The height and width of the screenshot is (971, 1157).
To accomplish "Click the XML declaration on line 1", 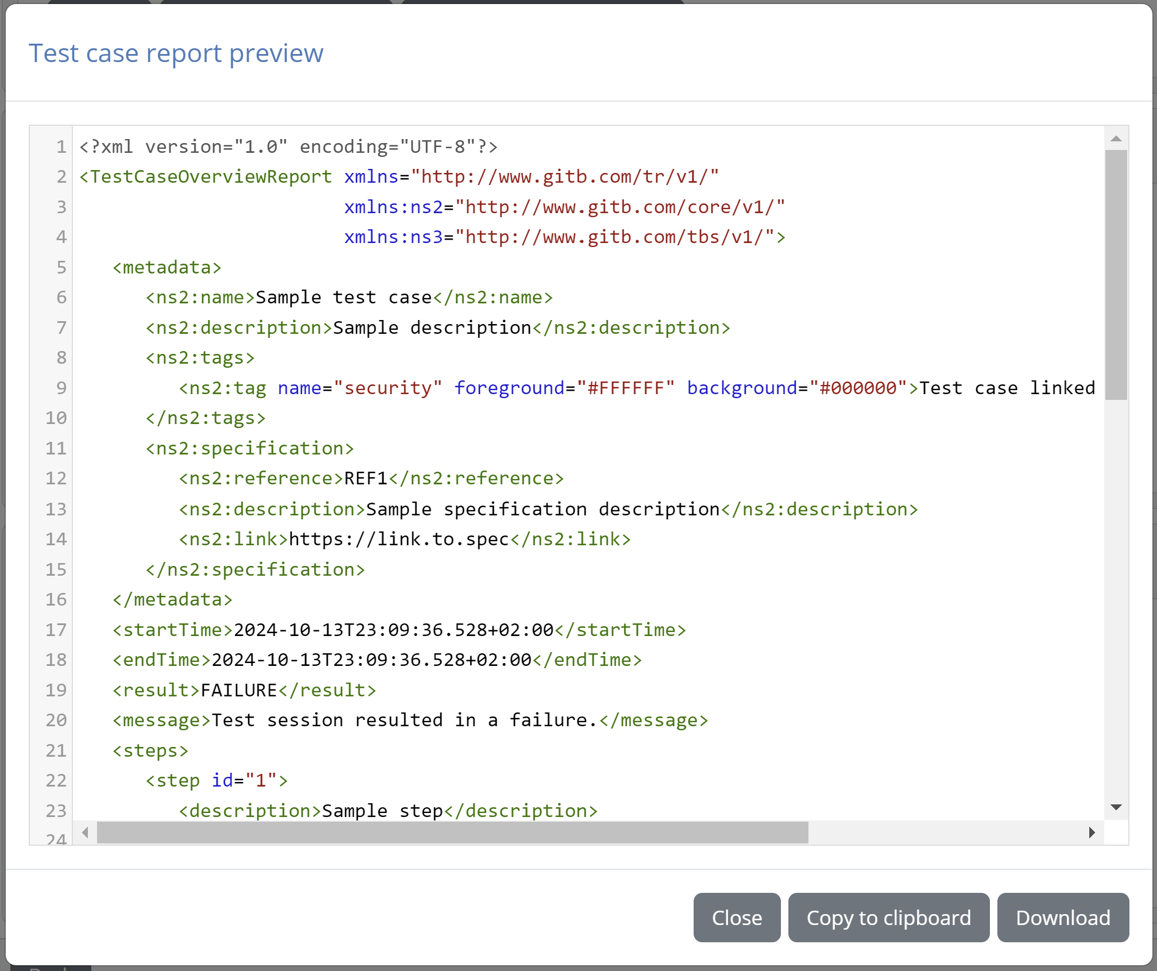I will 289,147.
